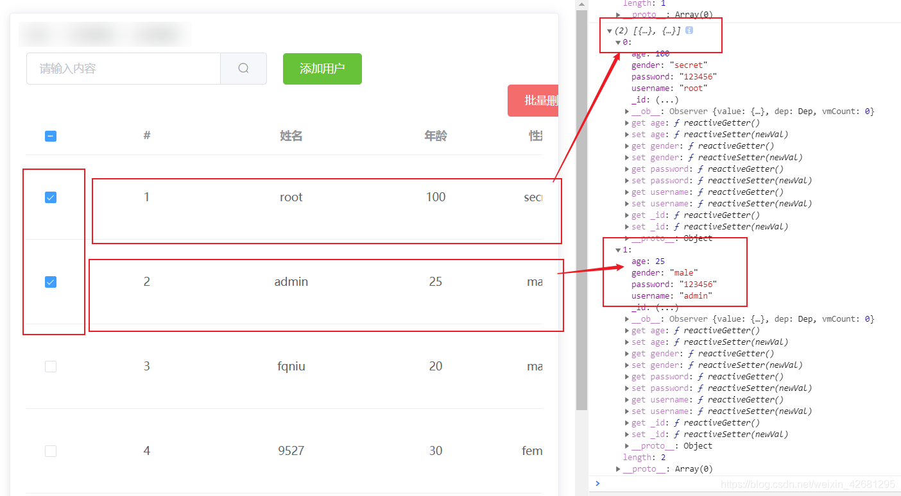Collapse console array entry 1:
901x496 pixels.
[618, 250]
